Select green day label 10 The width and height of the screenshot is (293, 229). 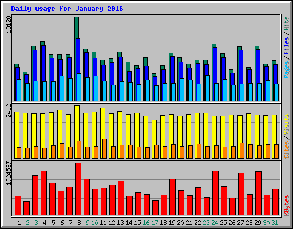click(x=94, y=223)
